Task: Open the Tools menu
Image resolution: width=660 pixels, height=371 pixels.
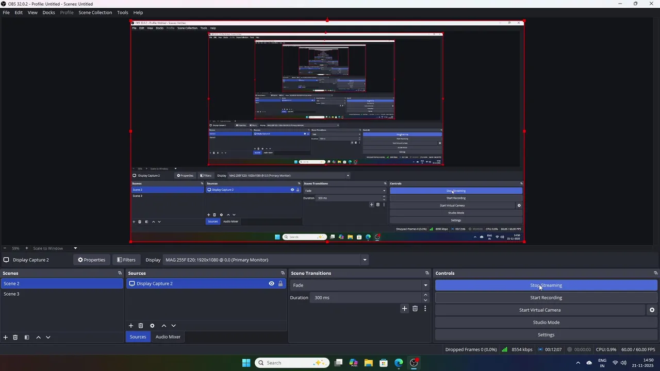Action: [123, 12]
